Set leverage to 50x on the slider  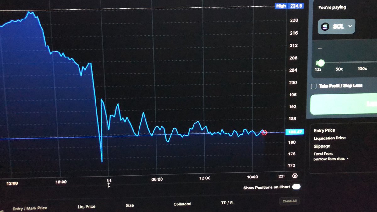(x=340, y=63)
